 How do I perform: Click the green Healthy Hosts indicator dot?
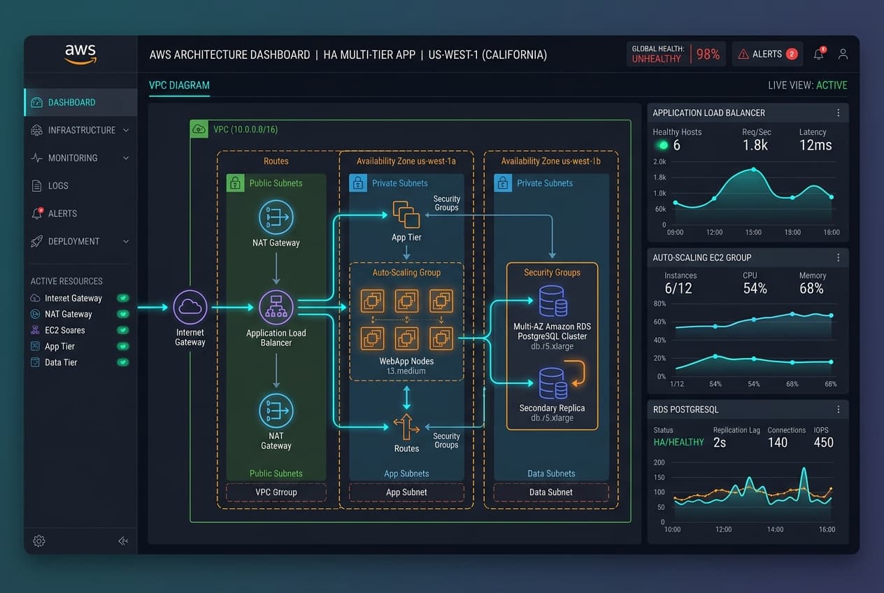pyautogui.click(x=662, y=145)
